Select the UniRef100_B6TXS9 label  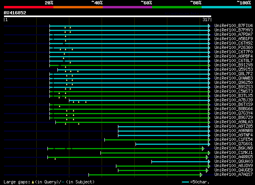coord(233,105)
